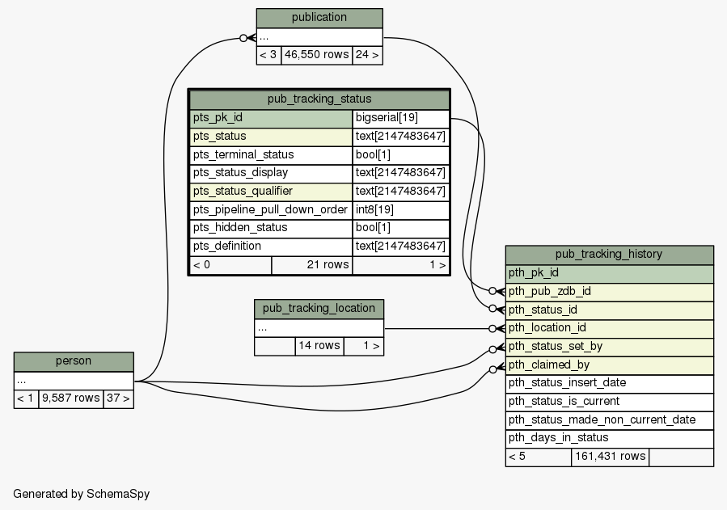This screenshot has width=727, height=510.
Task: Click the crow's foot connector at pth_location_id
Action: 496,329
